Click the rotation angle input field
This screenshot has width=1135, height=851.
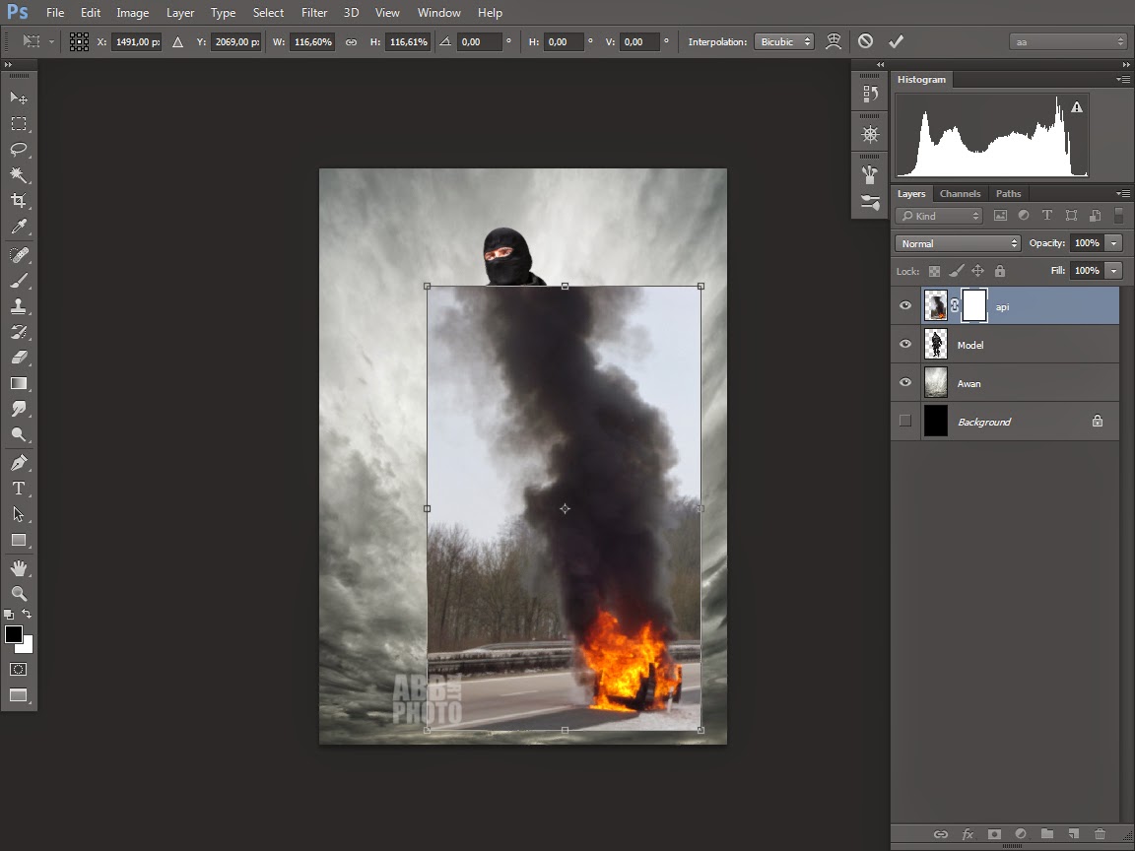pyautogui.click(x=480, y=41)
